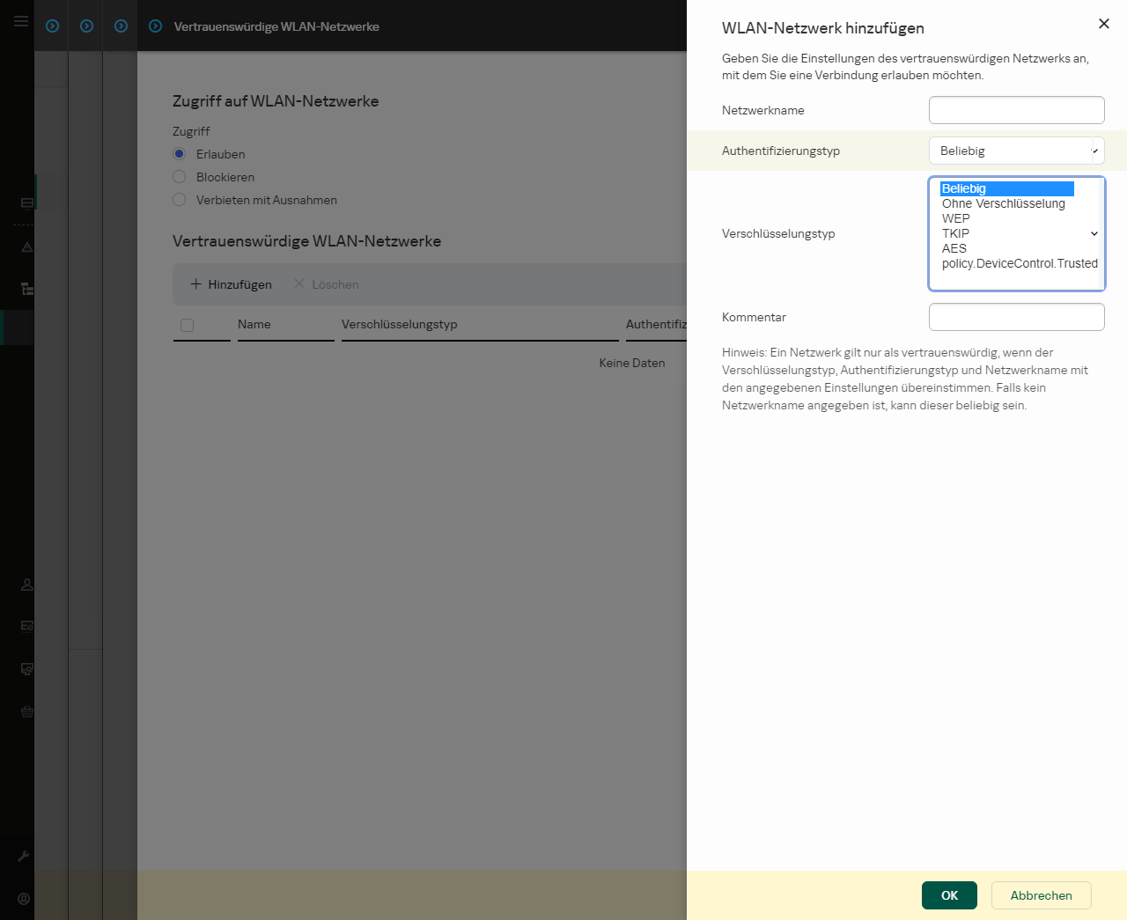Open the hamburger menu in the sidebar

[x=20, y=21]
